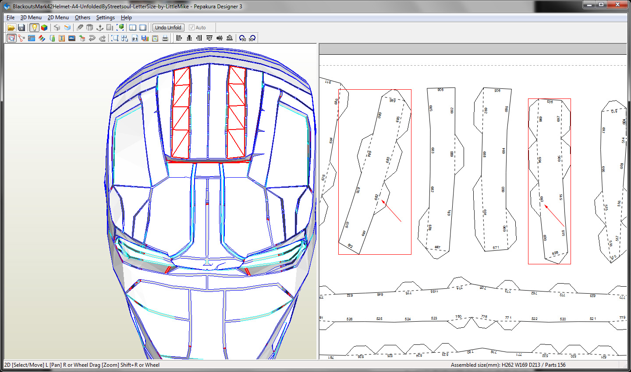This screenshot has height=372, width=631.
Task: Toggle the light bulb lighting button
Action: coord(34,28)
